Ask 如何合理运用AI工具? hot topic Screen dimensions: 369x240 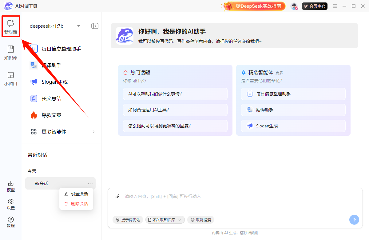(175, 110)
